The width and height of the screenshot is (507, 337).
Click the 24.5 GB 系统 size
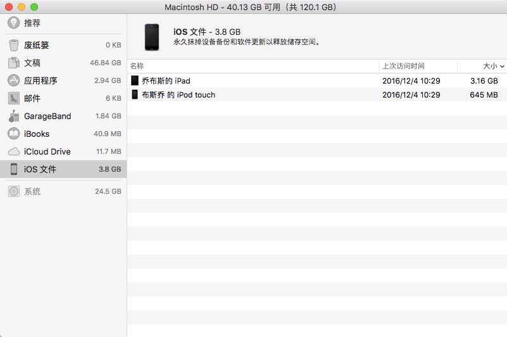tap(108, 191)
